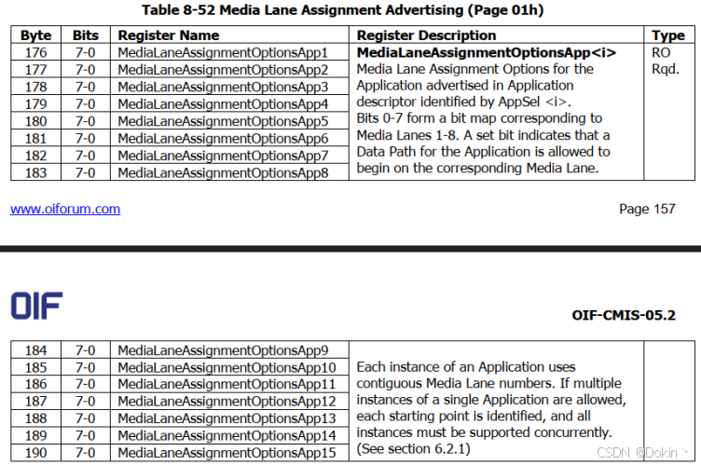Viewport: 701px width, 465px height.
Task: Select byte cell 178
Action: pos(35,87)
